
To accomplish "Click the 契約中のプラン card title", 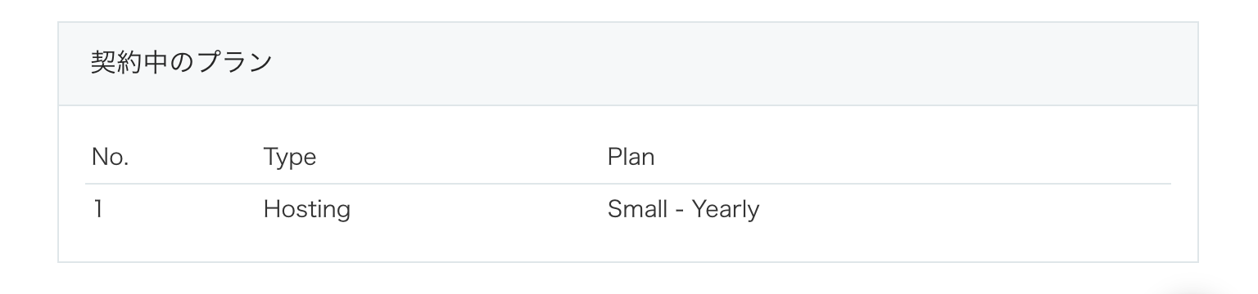I will coord(181,64).
